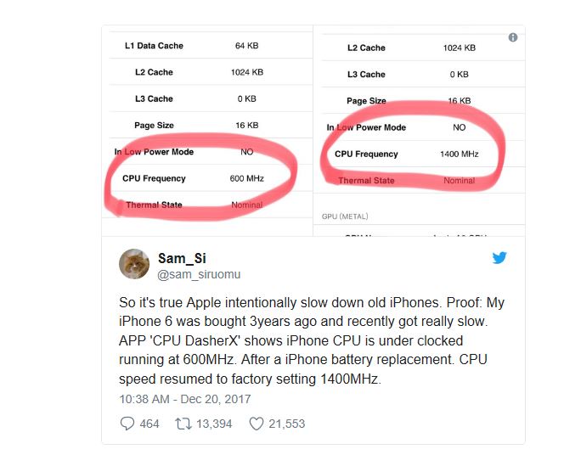564x466 pixels.
Task: Open the @sam_siruomu handle link
Action: click(x=199, y=273)
